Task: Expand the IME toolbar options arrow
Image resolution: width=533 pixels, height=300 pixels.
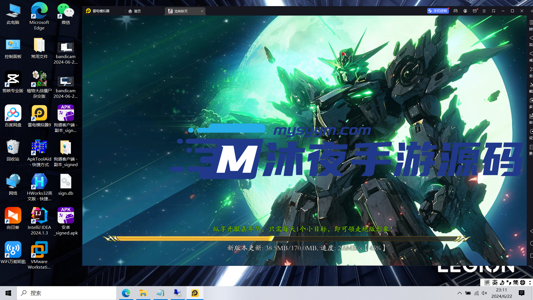Action: (x=530, y=282)
